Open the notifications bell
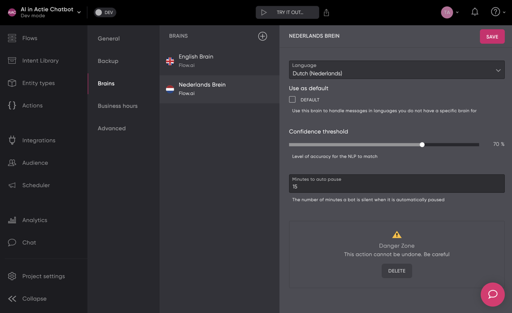Screen dimensions: 512x313 coord(474,12)
